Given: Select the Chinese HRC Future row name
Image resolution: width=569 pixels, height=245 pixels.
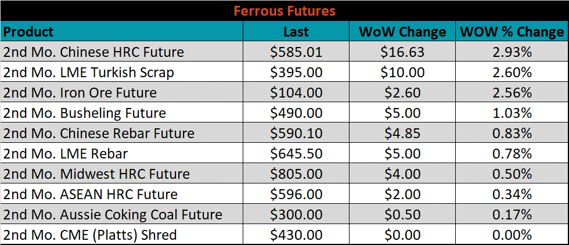Looking at the screenshot, I should coord(122,52).
